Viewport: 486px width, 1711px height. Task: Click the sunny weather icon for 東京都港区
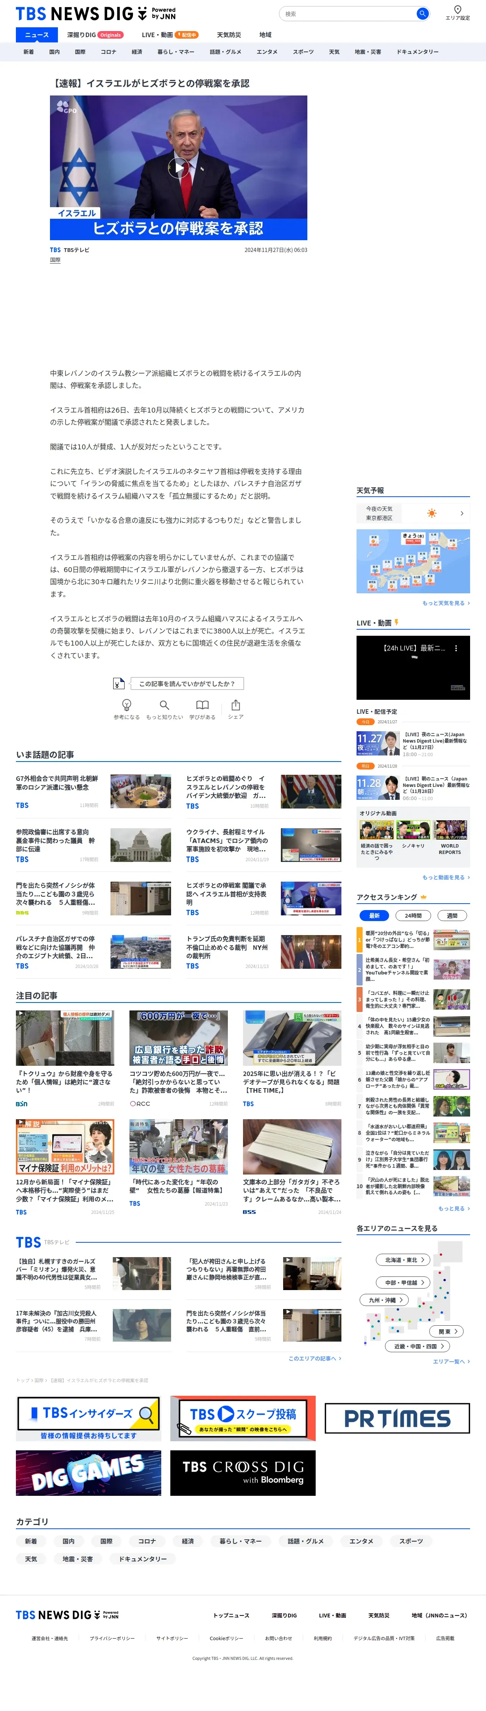click(x=432, y=513)
